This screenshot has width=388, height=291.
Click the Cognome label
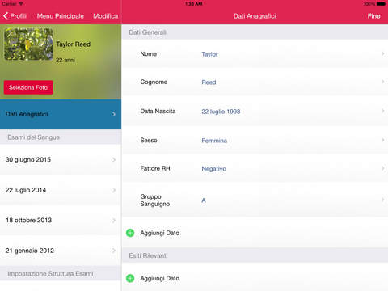(x=154, y=82)
